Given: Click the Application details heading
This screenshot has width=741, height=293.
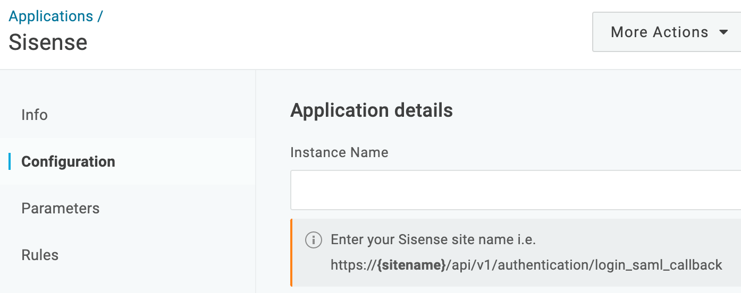Looking at the screenshot, I should (x=372, y=110).
